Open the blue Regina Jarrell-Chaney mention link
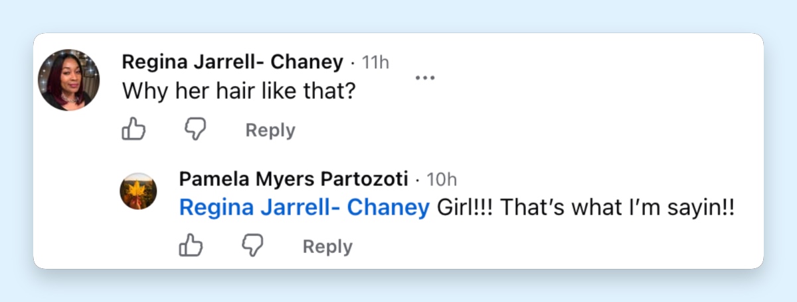The width and height of the screenshot is (797, 302). 304,208
